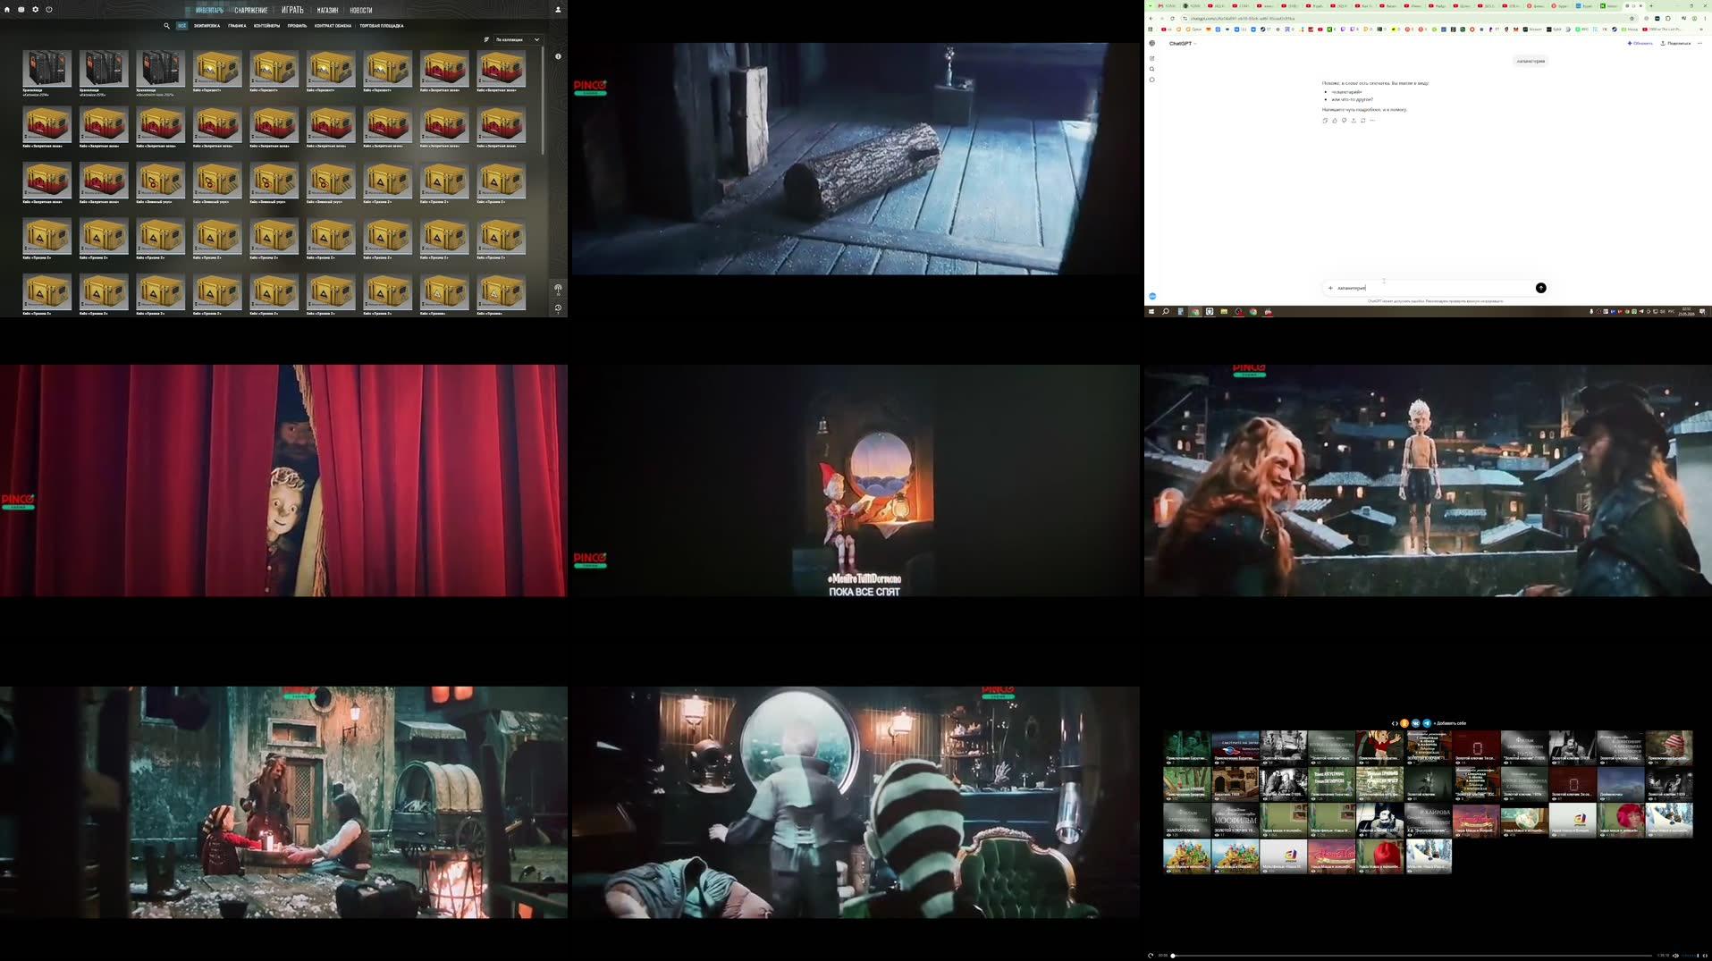Open the recent history clock icon in CS2
Viewport: 1712px width, 961px height.
click(x=558, y=308)
